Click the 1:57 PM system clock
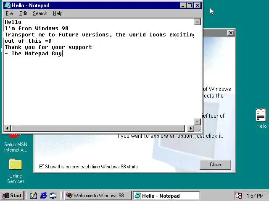 (255, 196)
